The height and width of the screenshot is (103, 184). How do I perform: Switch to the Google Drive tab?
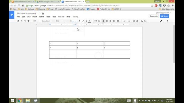48,2
